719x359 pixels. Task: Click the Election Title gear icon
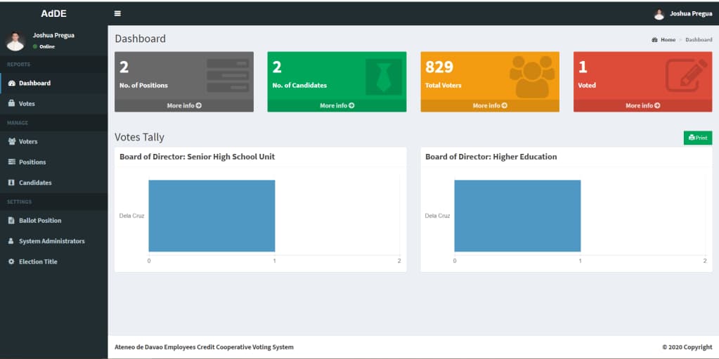[x=11, y=262]
